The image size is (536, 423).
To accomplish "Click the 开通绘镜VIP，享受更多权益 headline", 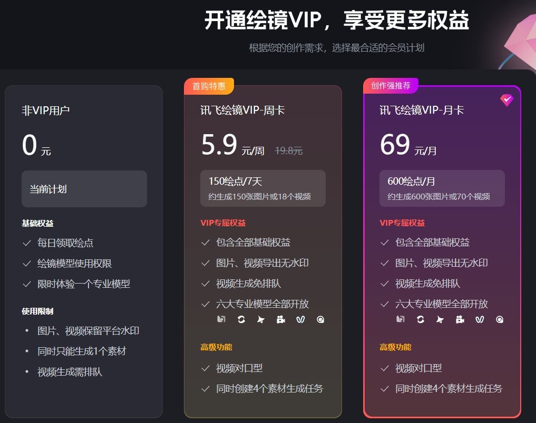I will click(x=336, y=20).
